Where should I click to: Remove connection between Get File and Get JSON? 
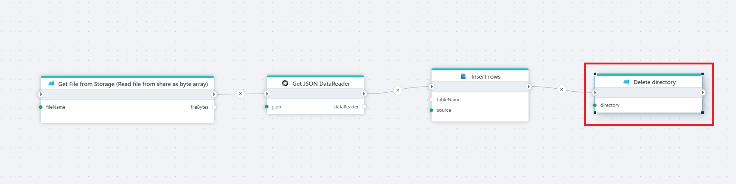240,94
